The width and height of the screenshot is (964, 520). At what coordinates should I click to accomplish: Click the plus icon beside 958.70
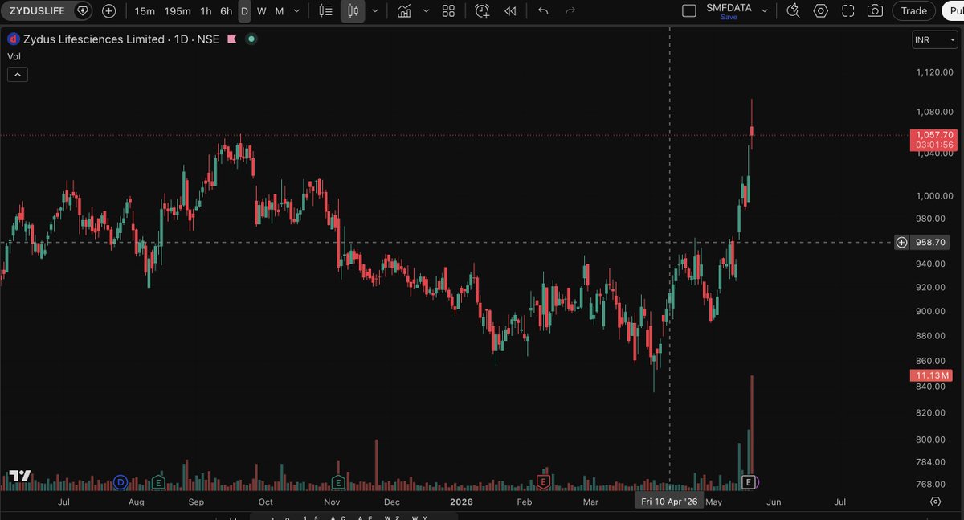click(x=902, y=242)
